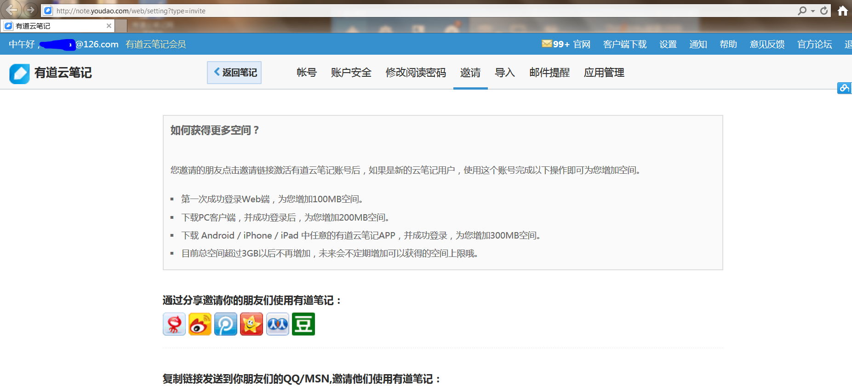Viewport: 852px width, 387px height.
Task: Open 通知 in the top bar
Action: tap(698, 44)
